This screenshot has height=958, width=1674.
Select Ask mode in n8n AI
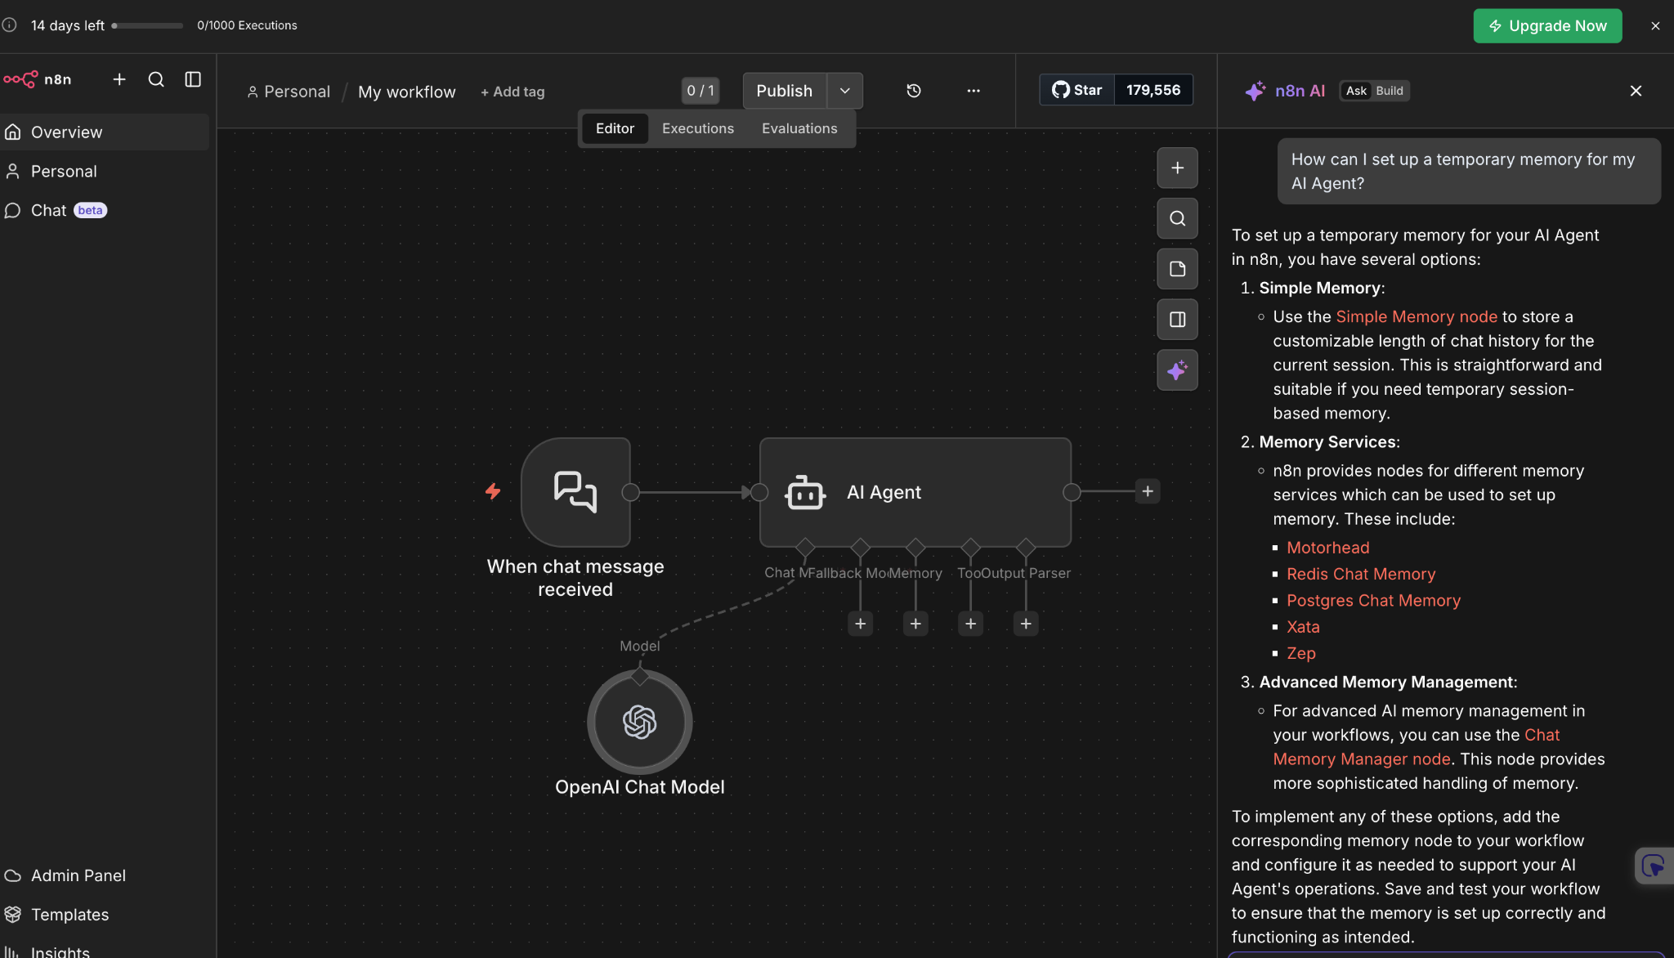(x=1356, y=91)
